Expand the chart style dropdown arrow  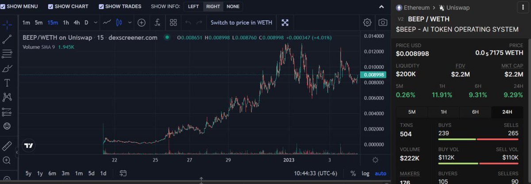[130, 22]
